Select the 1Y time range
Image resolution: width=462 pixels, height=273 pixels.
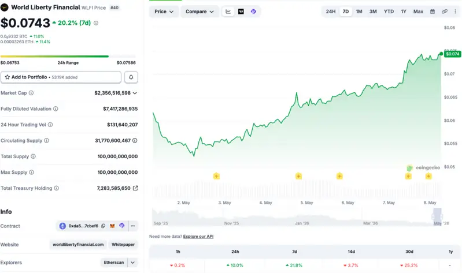[x=404, y=12]
